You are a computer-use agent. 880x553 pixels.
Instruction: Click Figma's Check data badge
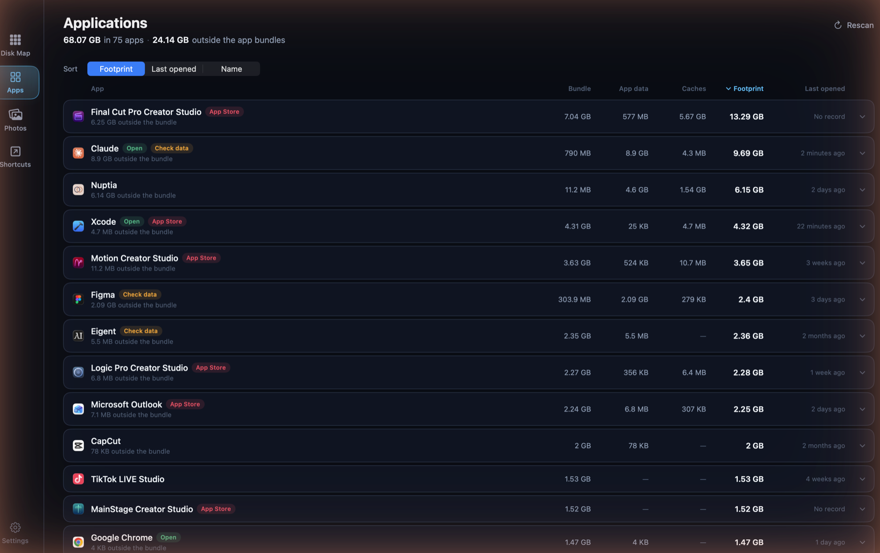pos(140,294)
